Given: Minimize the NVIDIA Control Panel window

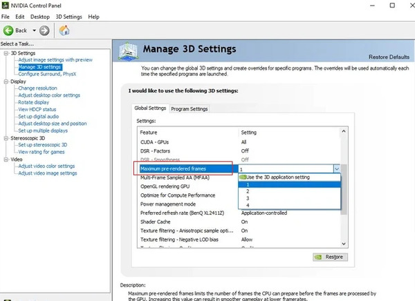Looking at the screenshot, I should pos(372,6).
